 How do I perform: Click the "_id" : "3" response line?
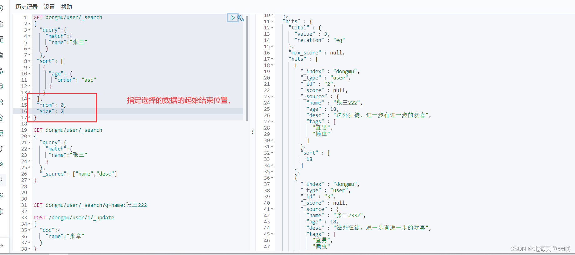pyautogui.click(x=318, y=197)
